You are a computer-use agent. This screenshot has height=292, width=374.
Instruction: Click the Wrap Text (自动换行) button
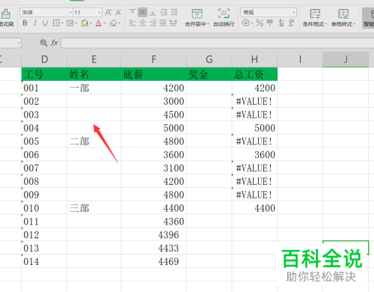224,17
